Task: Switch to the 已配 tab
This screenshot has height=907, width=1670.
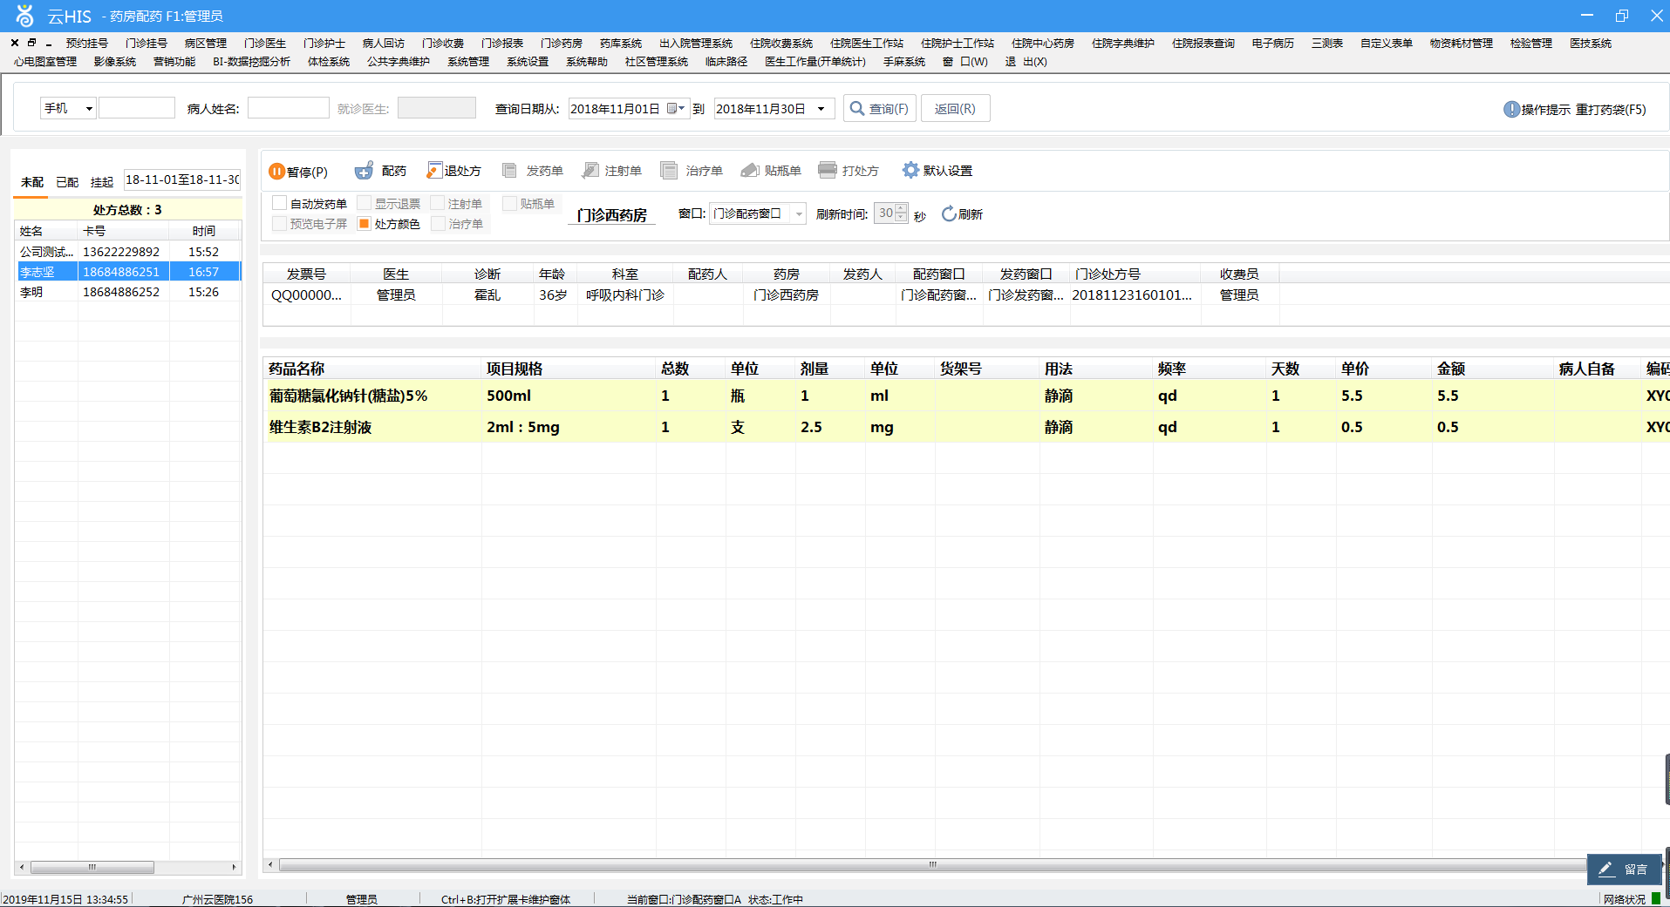Action: 67,182
